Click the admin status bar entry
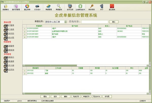The height and width of the screenshot is (103, 152). click(20, 101)
